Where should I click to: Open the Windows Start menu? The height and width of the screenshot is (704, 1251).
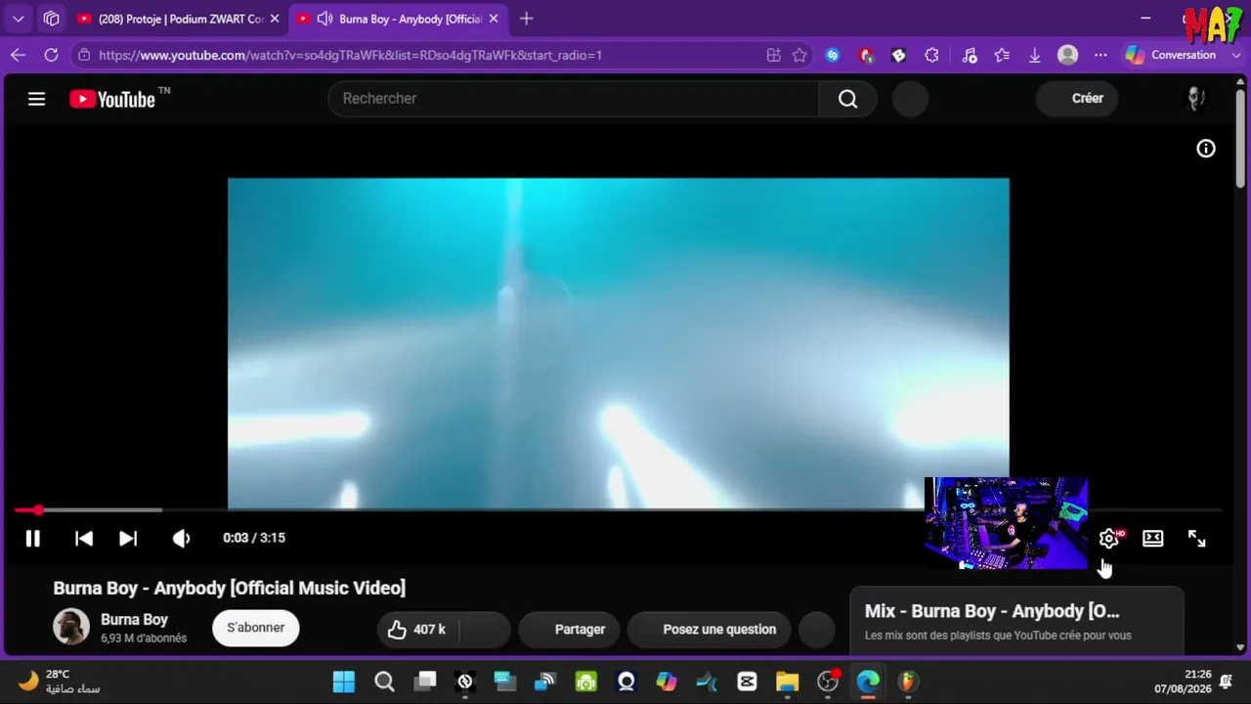tap(344, 682)
